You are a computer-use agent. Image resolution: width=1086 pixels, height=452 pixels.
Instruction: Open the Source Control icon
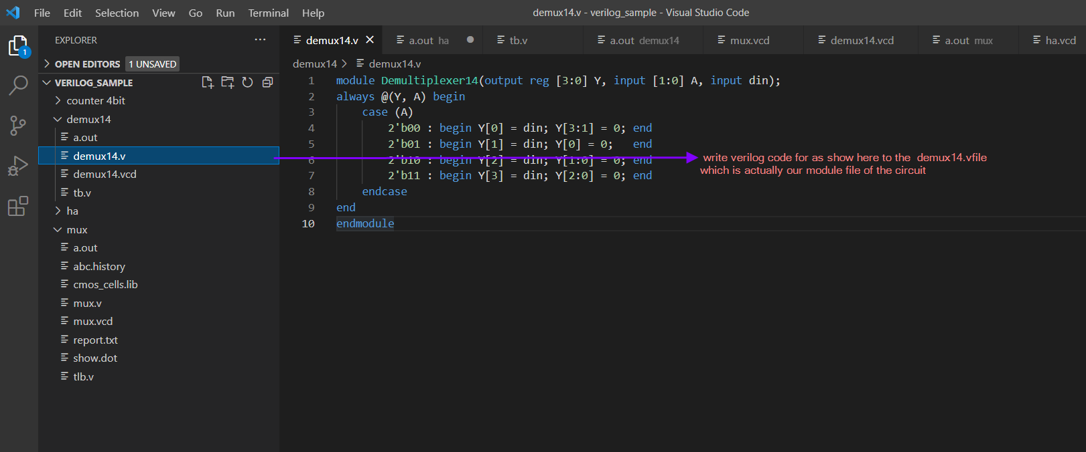[x=18, y=125]
